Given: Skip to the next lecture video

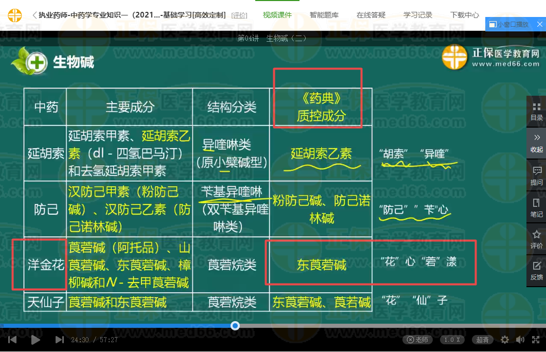Looking at the screenshot, I should coord(59,340).
